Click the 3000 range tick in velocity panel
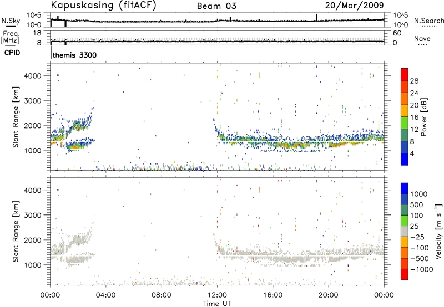Screen dimensions: 444x307 32,215
